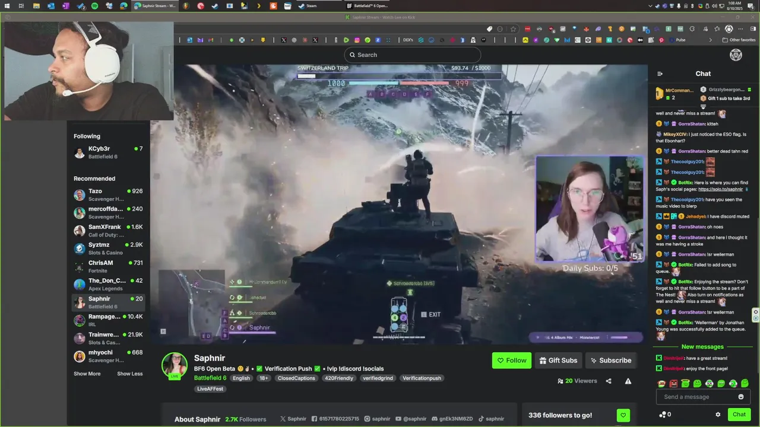Click the Pulse bookmark in favorites bar
The width and height of the screenshot is (760, 427).
pyautogui.click(x=677, y=40)
